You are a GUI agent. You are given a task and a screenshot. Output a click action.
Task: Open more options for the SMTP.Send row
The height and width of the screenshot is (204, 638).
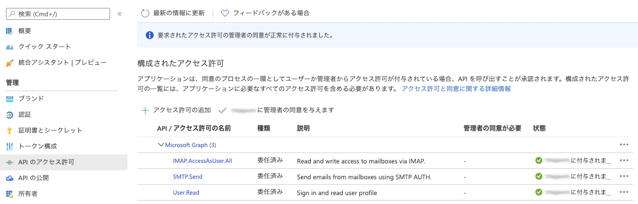click(x=624, y=176)
